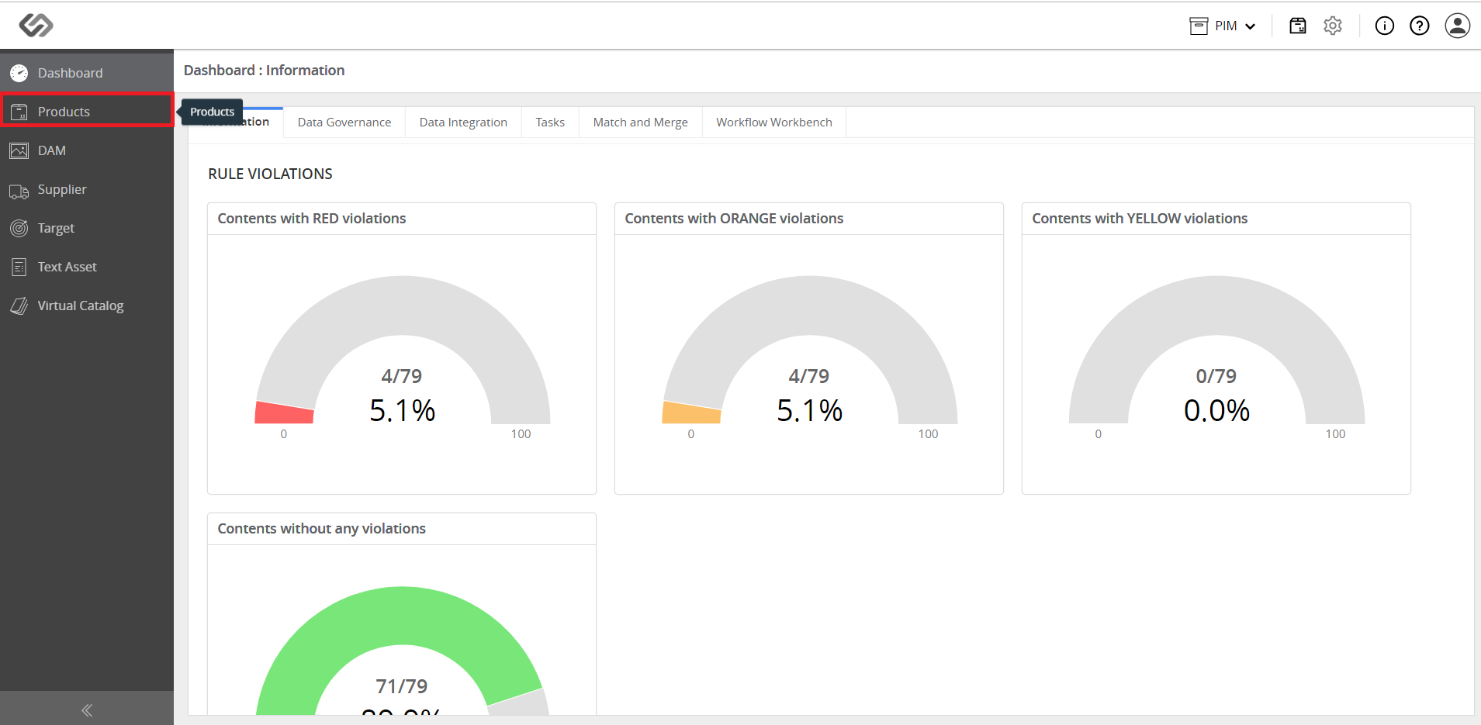Open the Dashboard menu item

coord(87,73)
